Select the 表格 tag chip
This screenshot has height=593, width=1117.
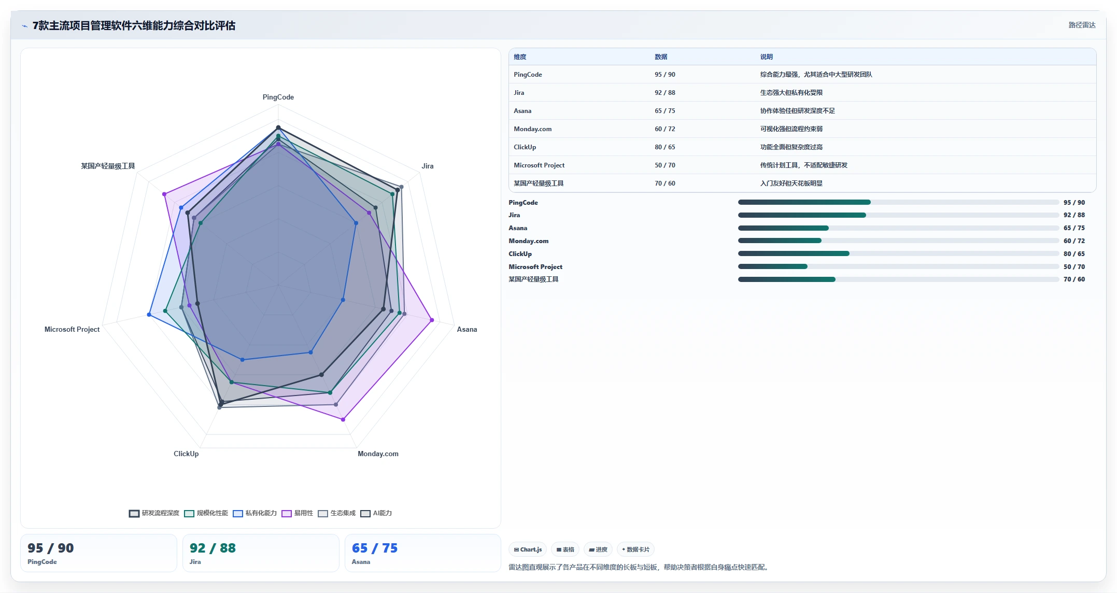pos(565,549)
